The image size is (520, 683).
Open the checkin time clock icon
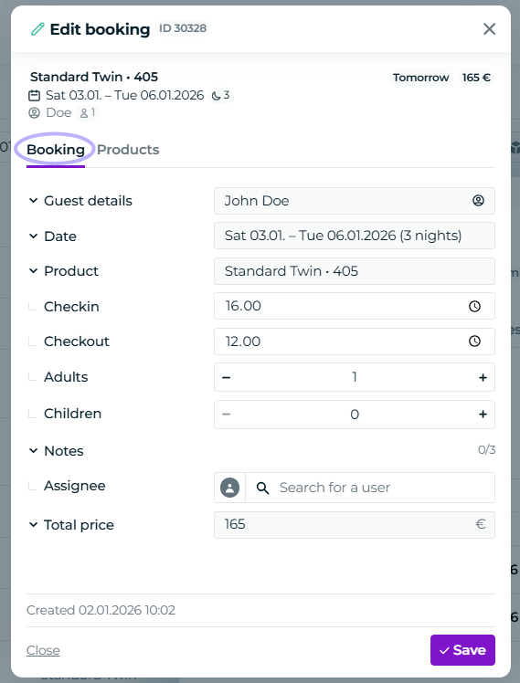[x=474, y=306]
